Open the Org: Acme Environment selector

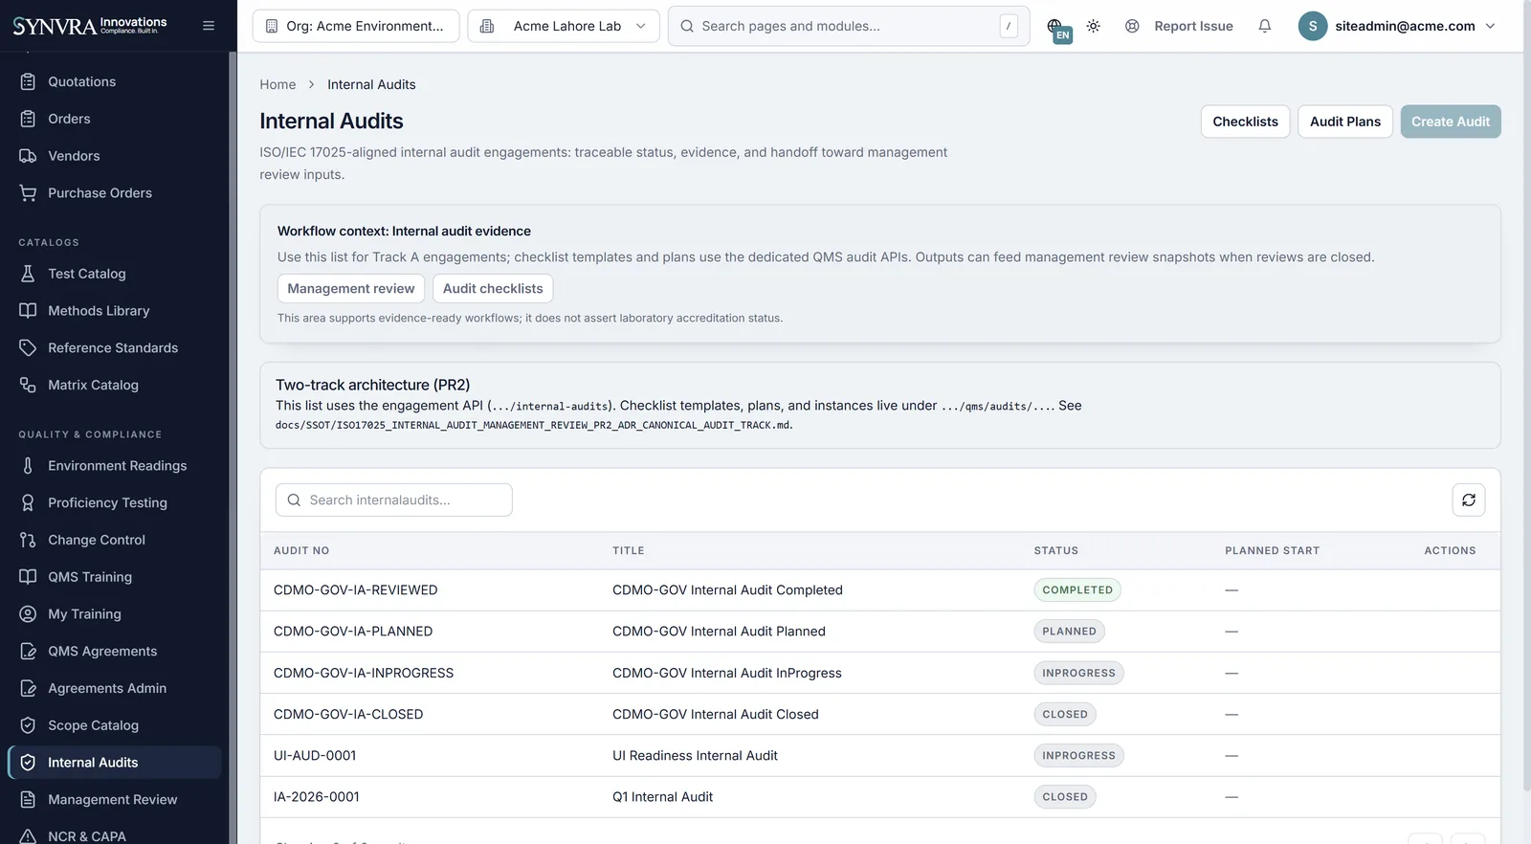(x=356, y=26)
